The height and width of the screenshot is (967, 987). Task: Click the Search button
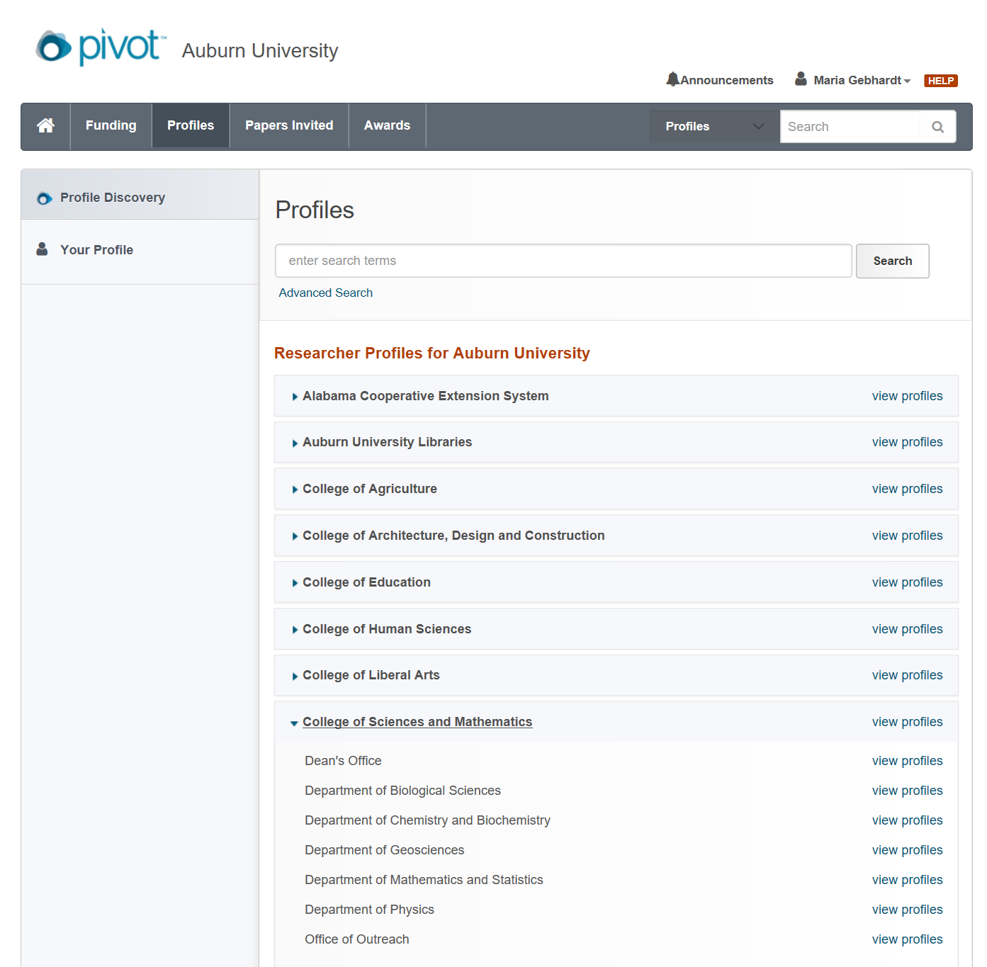pyautogui.click(x=892, y=261)
